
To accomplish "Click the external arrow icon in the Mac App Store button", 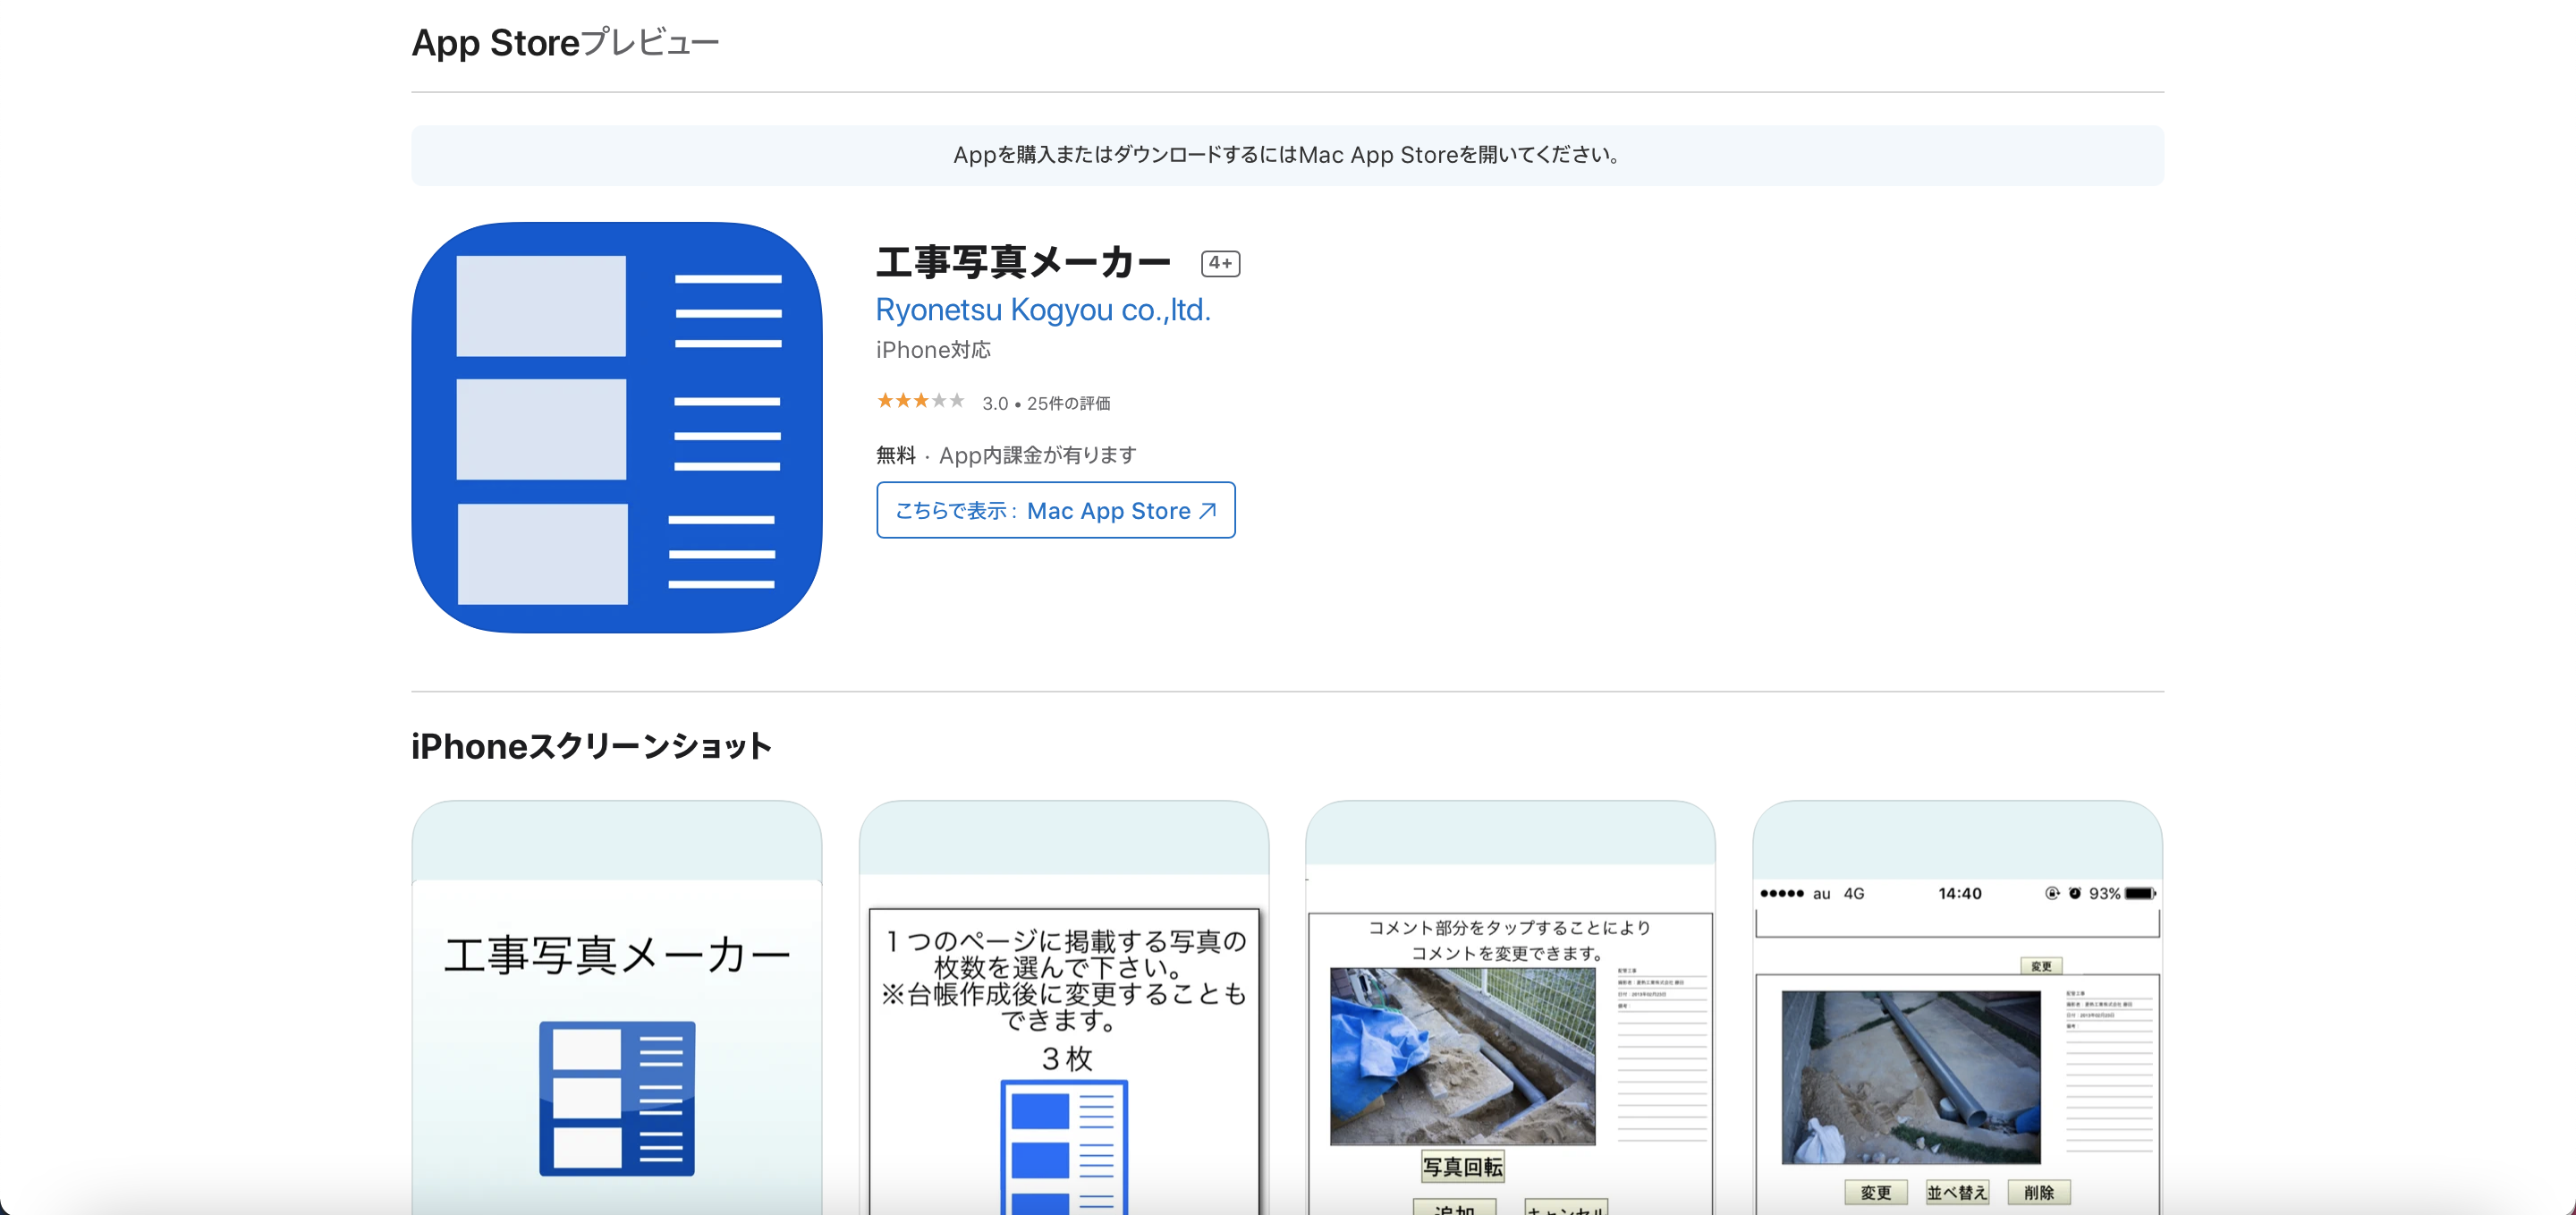I will 1207,510.
